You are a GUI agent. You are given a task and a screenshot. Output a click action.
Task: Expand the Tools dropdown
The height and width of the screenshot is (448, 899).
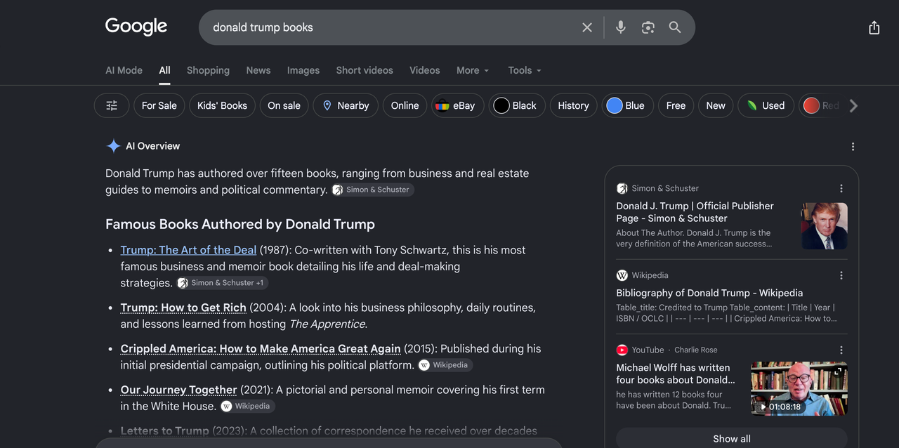click(x=525, y=70)
